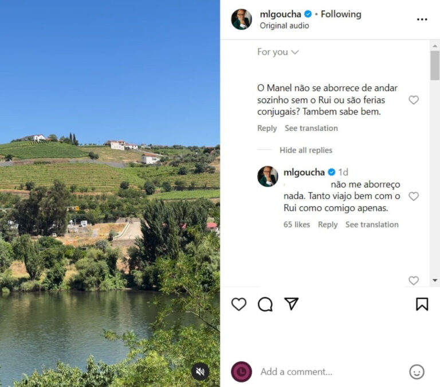Open the three-dot more options menu

(422, 19)
